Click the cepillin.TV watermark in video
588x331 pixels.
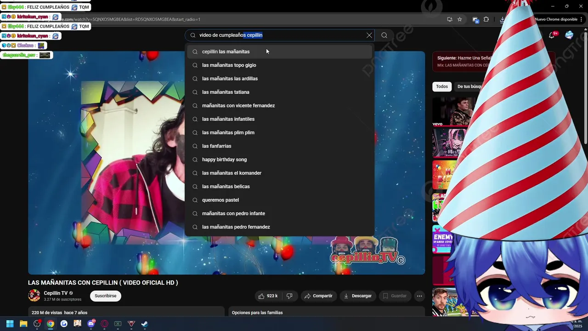367,251
